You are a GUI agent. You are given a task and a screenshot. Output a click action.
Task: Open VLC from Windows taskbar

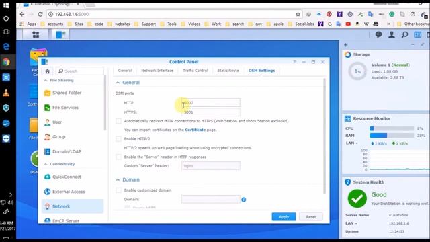coord(6,93)
